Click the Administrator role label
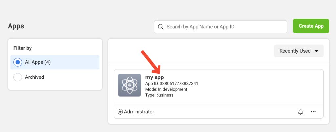The image size is (336, 132). pyautogui.click(x=139, y=112)
